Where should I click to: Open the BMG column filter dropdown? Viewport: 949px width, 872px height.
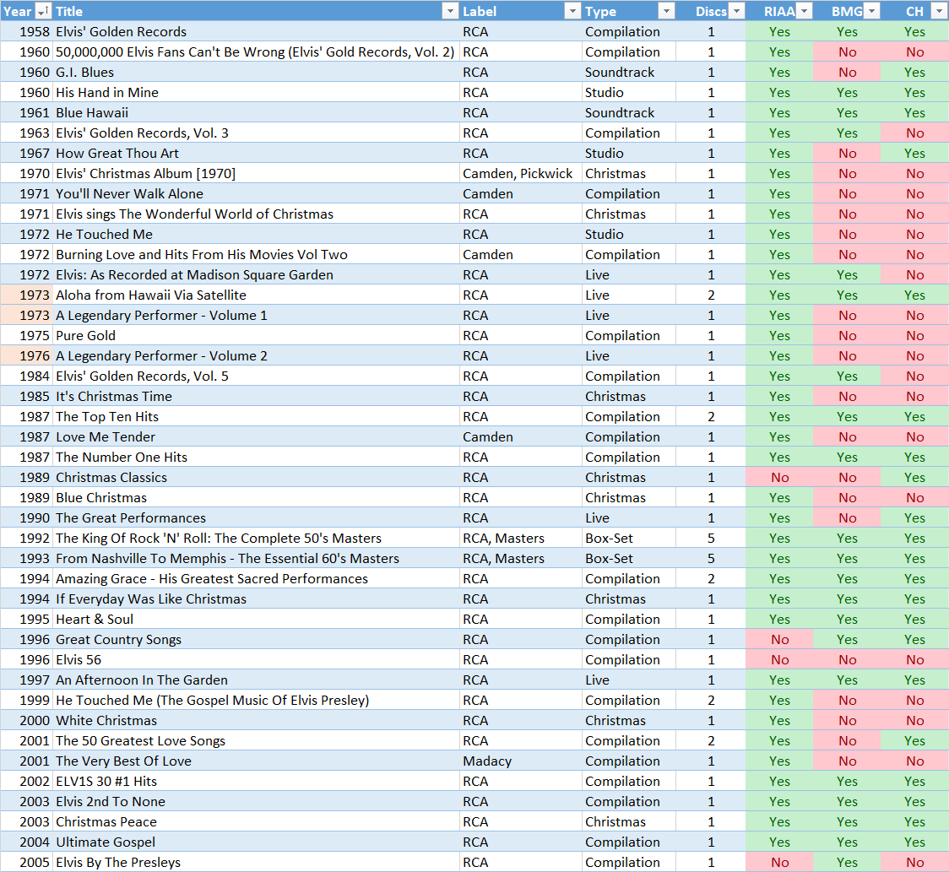(872, 11)
